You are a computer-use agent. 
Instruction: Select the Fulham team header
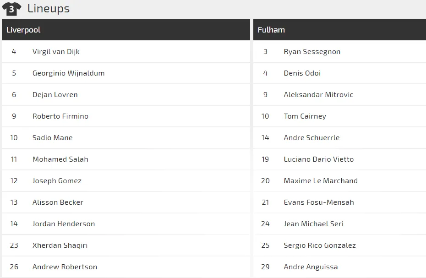pos(271,30)
